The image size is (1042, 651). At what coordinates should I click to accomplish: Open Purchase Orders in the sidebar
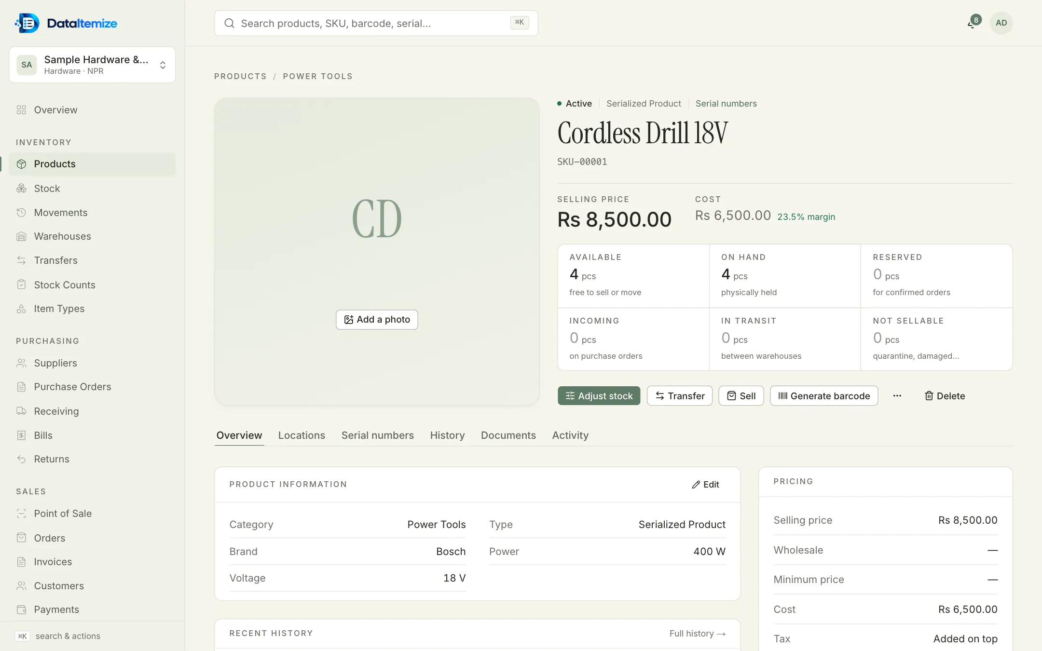(92, 387)
